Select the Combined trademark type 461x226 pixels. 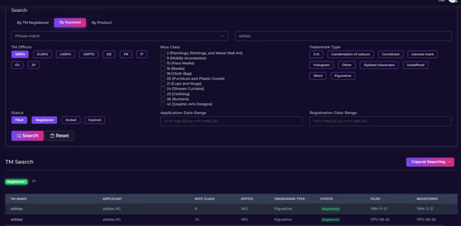point(390,54)
